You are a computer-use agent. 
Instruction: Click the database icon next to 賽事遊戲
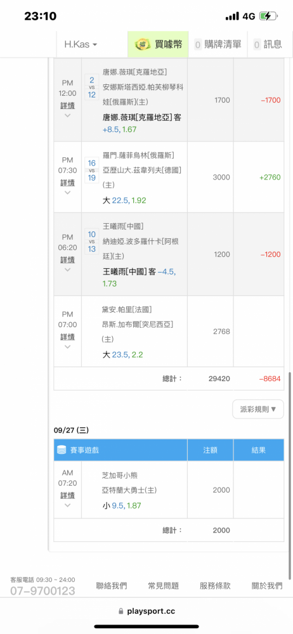(62, 450)
